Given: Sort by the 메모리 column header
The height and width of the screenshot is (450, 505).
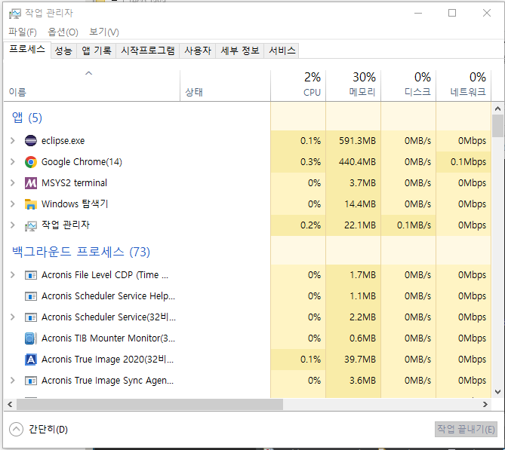Looking at the screenshot, I should click(353, 86).
